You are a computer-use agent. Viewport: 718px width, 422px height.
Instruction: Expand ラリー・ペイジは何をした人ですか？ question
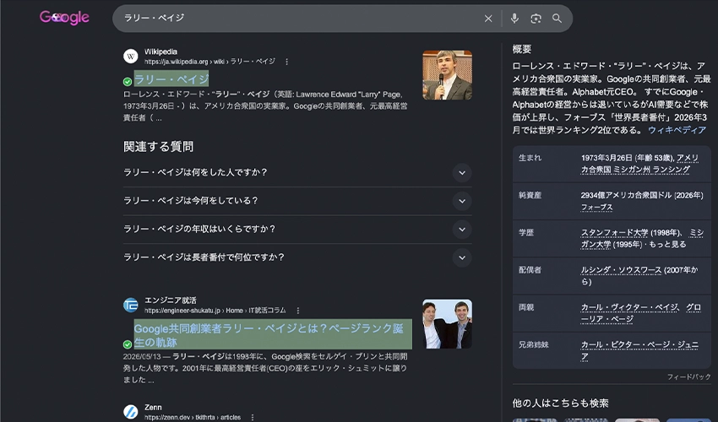(x=297, y=172)
